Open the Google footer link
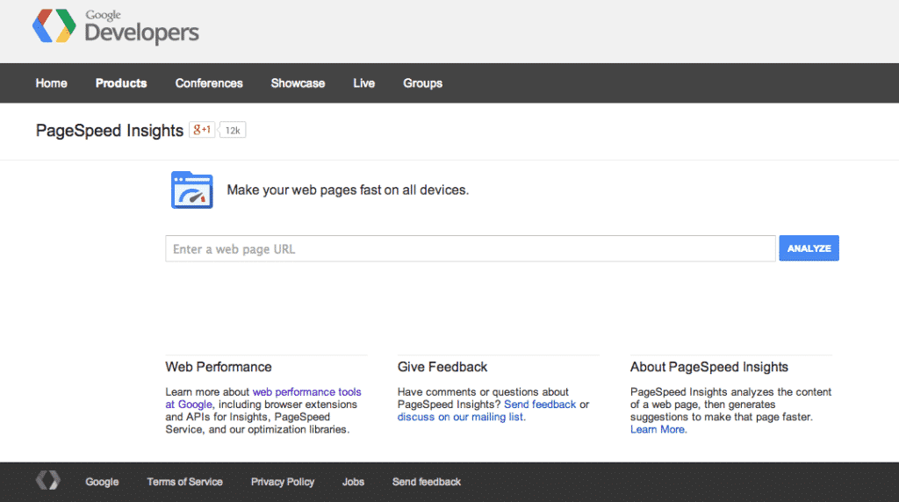 point(102,482)
